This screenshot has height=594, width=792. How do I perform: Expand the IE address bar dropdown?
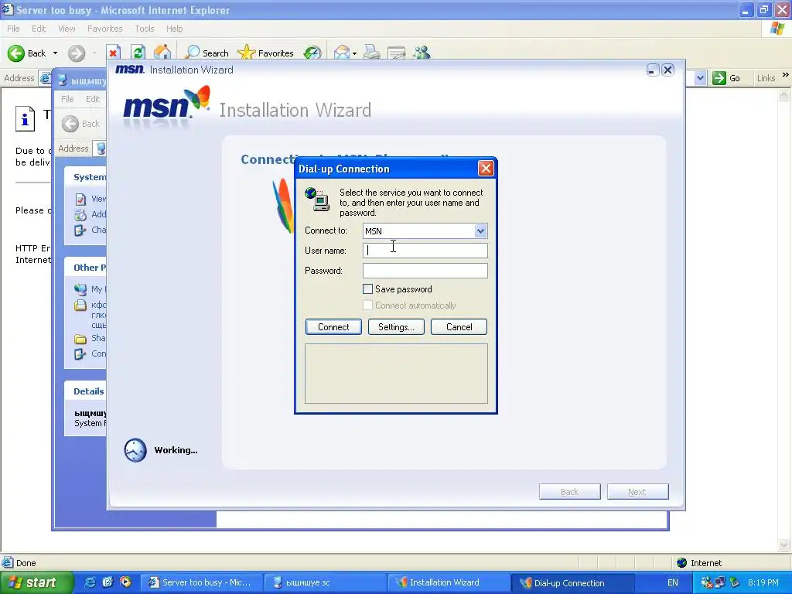point(700,78)
